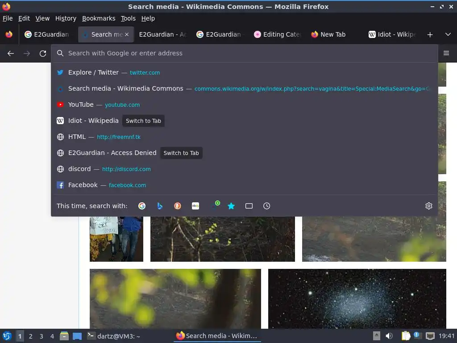Viewport: 457px width, 343px height.
Task: Search this time with DuckDuckGo icon
Action: (x=178, y=206)
